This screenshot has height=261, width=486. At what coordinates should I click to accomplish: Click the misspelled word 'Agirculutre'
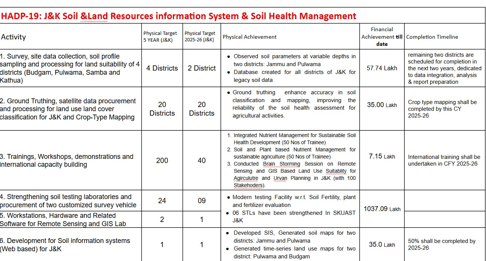point(246,178)
